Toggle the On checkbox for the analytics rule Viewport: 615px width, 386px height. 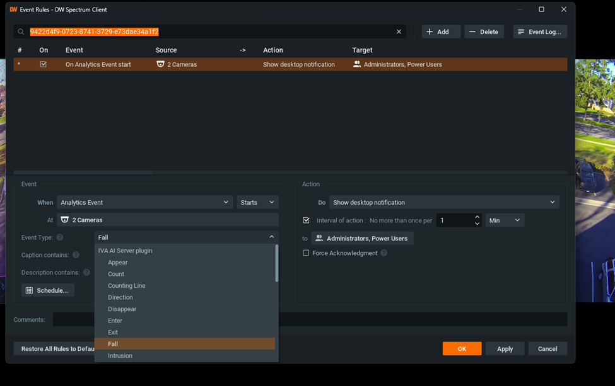(43, 64)
